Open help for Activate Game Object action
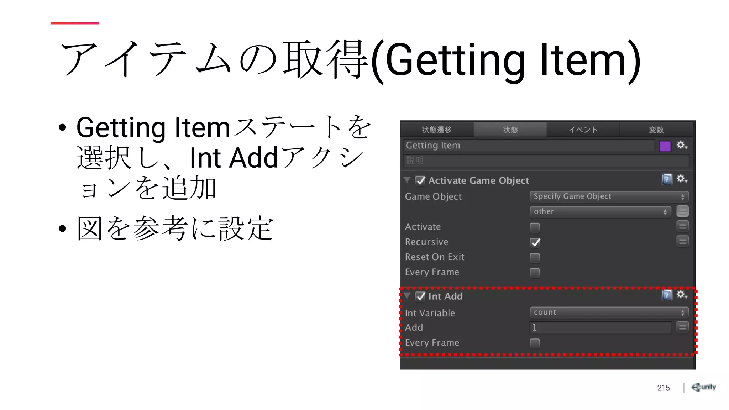Screen dimensions: 729x410 coord(667,179)
